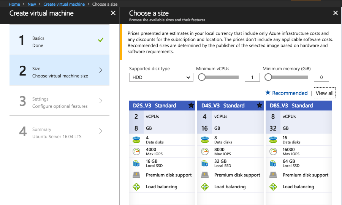Image resolution: width=342 pixels, height=205 pixels.
Task: Click the recommended star on D2S_V3 card
Action: click(191, 106)
